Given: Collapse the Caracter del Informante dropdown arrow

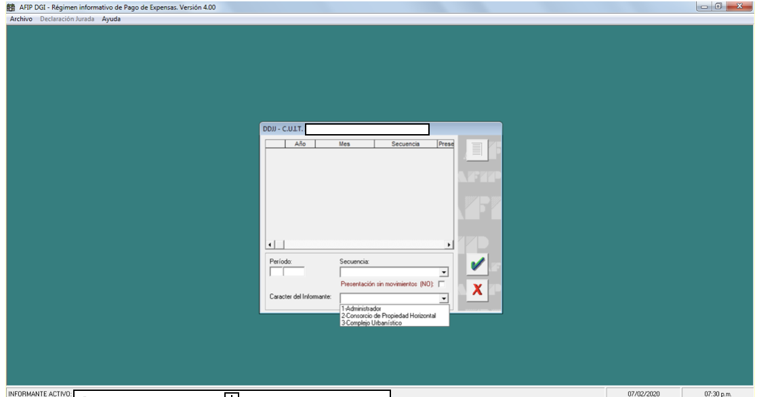Looking at the screenshot, I should (444, 298).
